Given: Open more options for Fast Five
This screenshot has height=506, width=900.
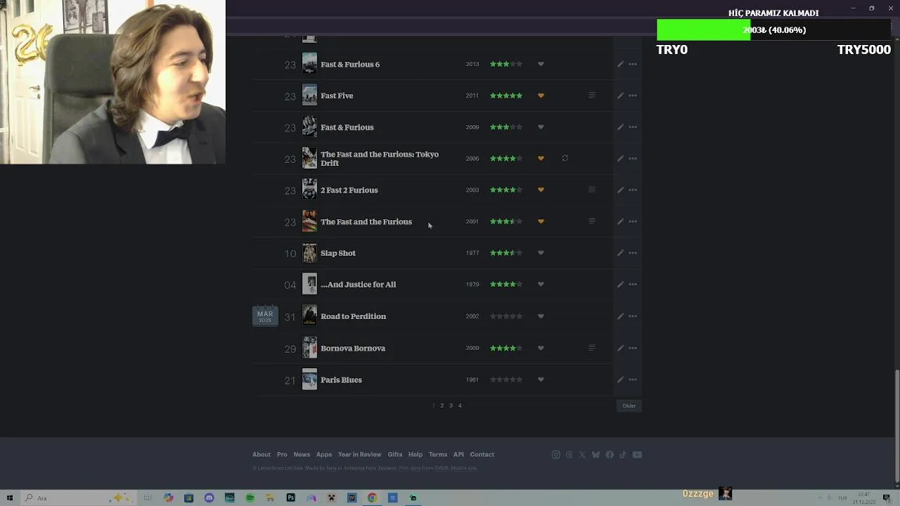Looking at the screenshot, I should pyautogui.click(x=633, y=96).
